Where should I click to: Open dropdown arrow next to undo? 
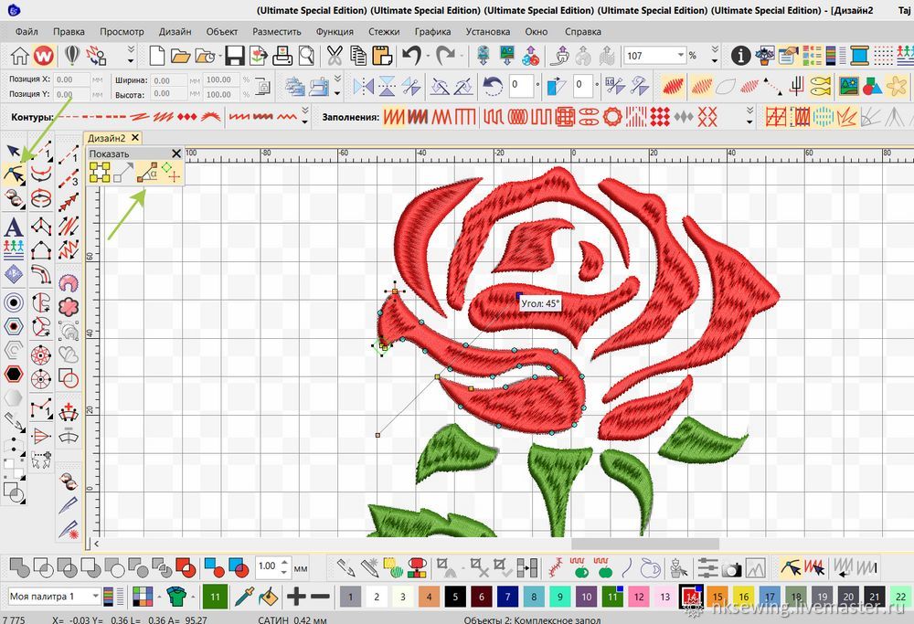428,57
